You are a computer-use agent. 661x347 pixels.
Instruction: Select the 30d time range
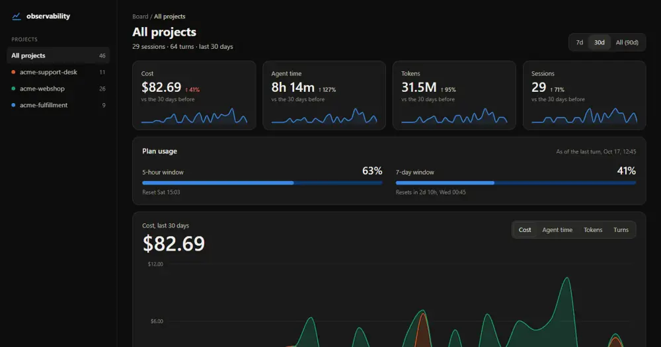click(x=599, y=42)
